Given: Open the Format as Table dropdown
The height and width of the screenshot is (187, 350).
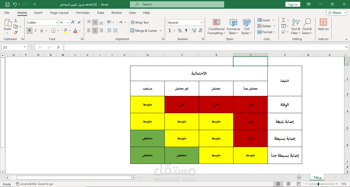Looking at the screenshot, I should (233, 27).
